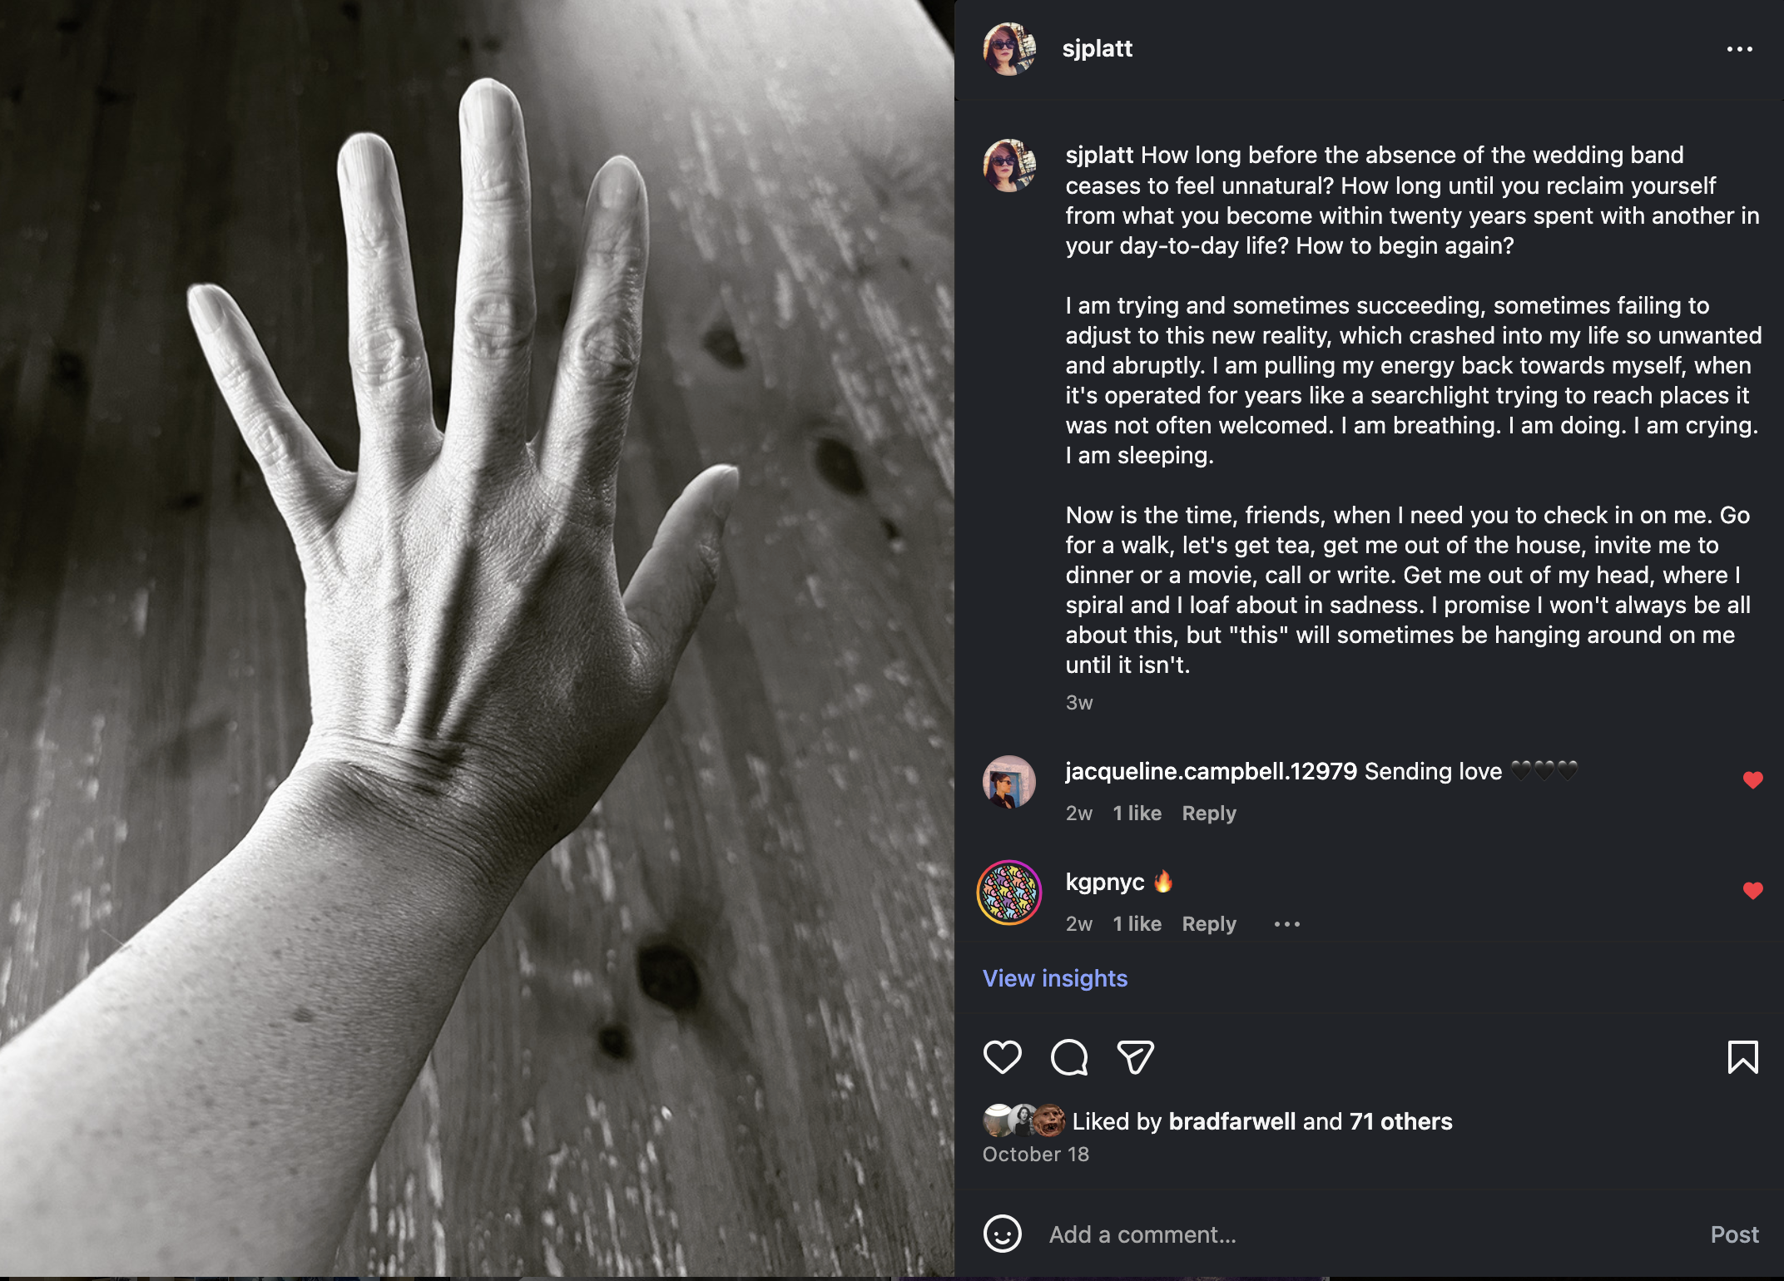
Task: Focus the Add a comment field
Action: (x=1365, y=1234)
